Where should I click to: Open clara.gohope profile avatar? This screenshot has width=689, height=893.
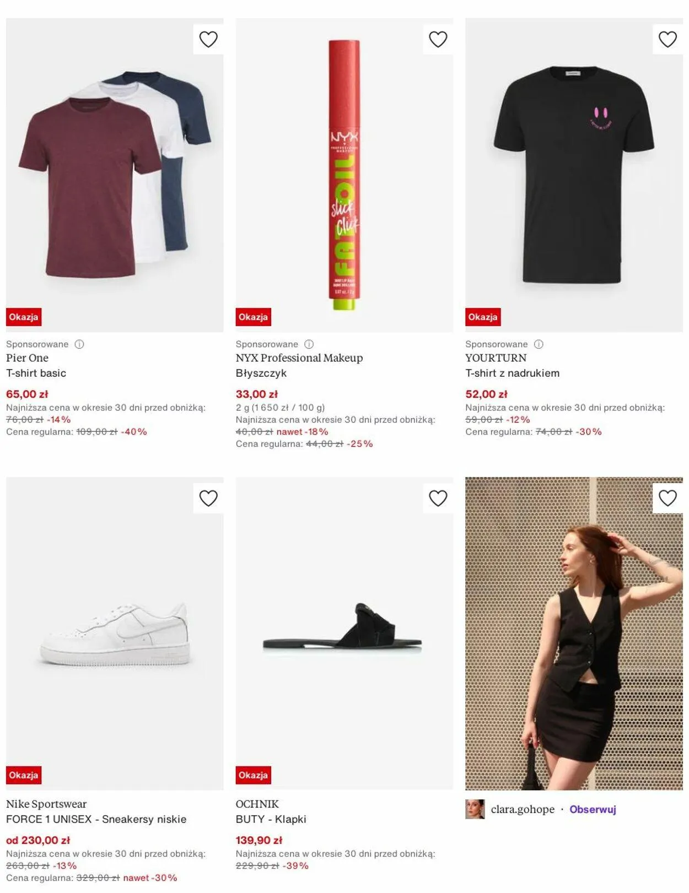tap(475, 809)
